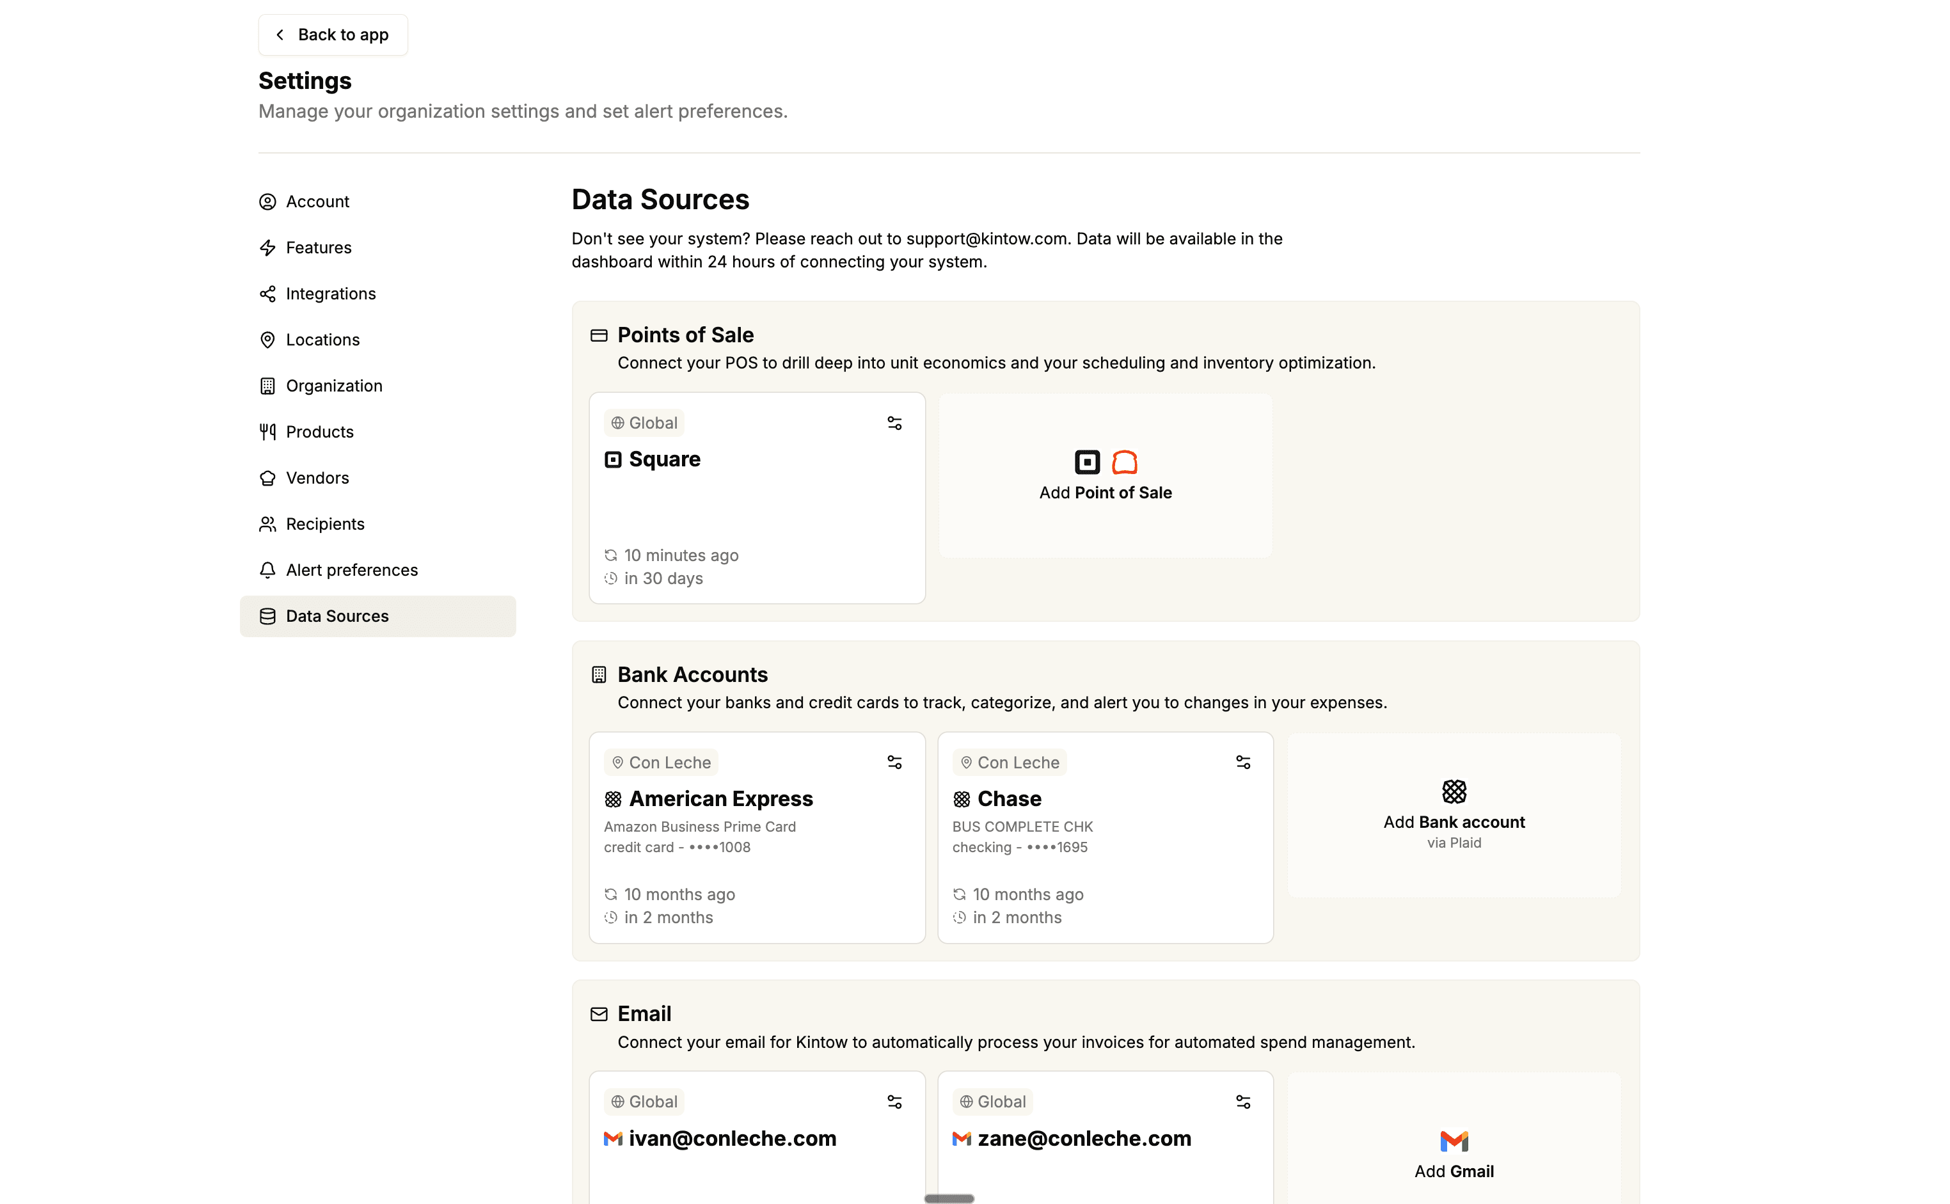This screenshot has height=1204, width=1950.
Task: Open the Account settings section
Action: click(317, 202)
